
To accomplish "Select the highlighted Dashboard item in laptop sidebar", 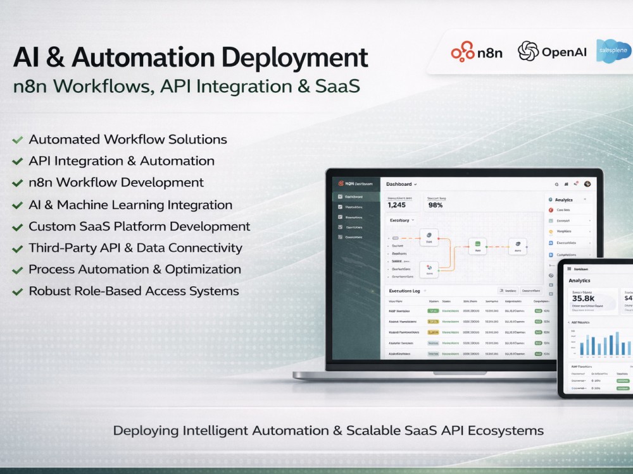I will point(356,197).
